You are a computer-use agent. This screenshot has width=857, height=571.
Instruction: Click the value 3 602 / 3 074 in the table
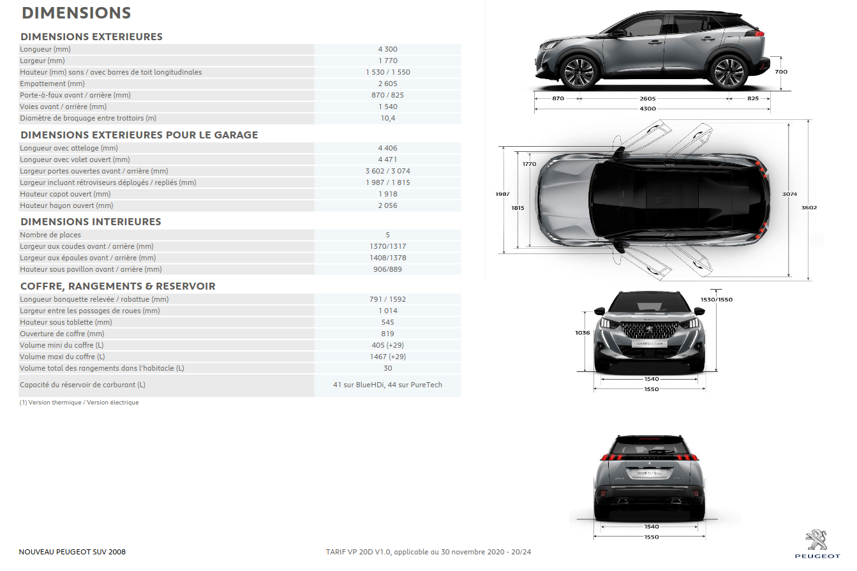tap(387, 171)
